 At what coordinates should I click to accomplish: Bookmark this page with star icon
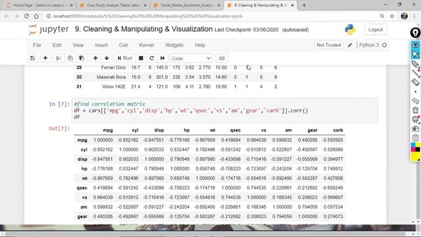(x=392, y=16)
